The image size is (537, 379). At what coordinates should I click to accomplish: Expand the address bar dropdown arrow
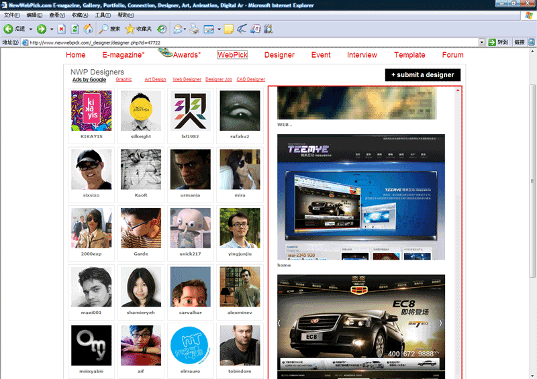482,42
